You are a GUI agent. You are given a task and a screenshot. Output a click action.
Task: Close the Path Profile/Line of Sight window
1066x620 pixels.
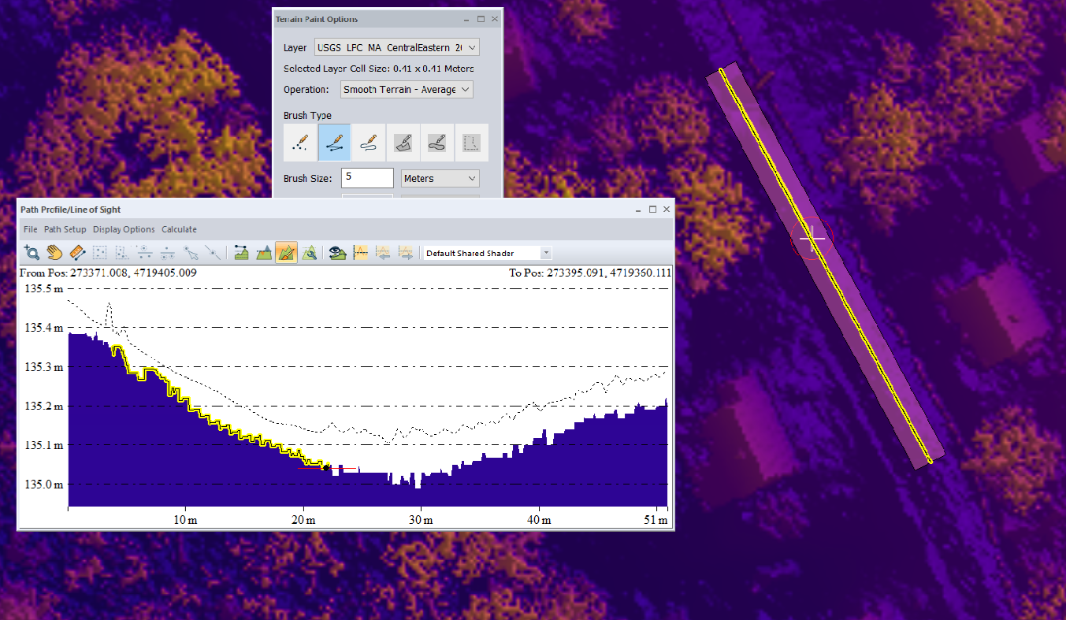click(667, 210)
